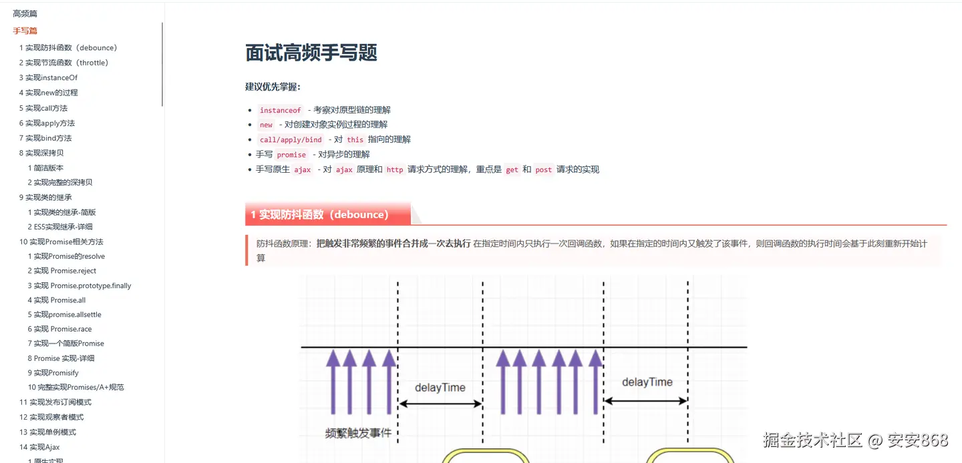The image size is (962, 463).
Task: Click the new code tag in list
Action: click(x=266, y=125)
